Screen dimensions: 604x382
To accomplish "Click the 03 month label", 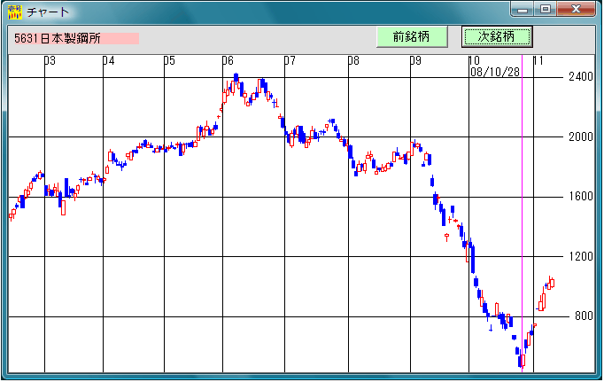I will (x=50, y=60).
